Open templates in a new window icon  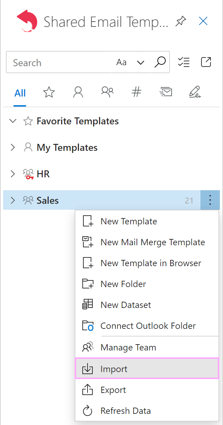(206, 62)
